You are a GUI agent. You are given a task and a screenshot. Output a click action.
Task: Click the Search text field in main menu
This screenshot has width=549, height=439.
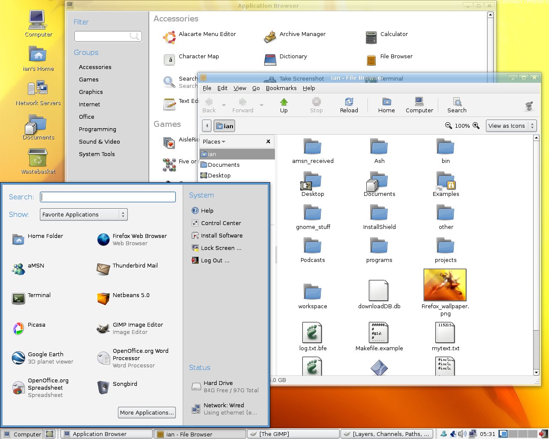coord(108,197)
